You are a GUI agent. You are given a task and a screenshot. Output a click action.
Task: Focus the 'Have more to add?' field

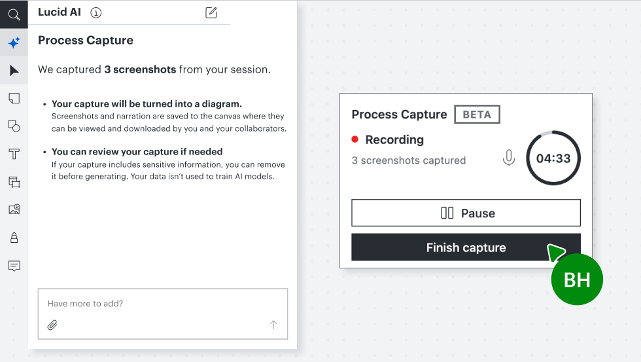click(x=163, y=314)
